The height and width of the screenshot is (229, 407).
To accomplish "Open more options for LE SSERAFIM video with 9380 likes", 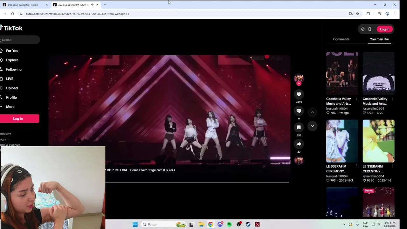I will (x=393, y=166).
